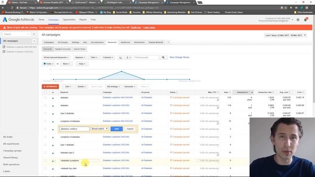This screenshot has width=315, height=177.
Task: Open the Opportunities top menu
Action: point(69,20)
